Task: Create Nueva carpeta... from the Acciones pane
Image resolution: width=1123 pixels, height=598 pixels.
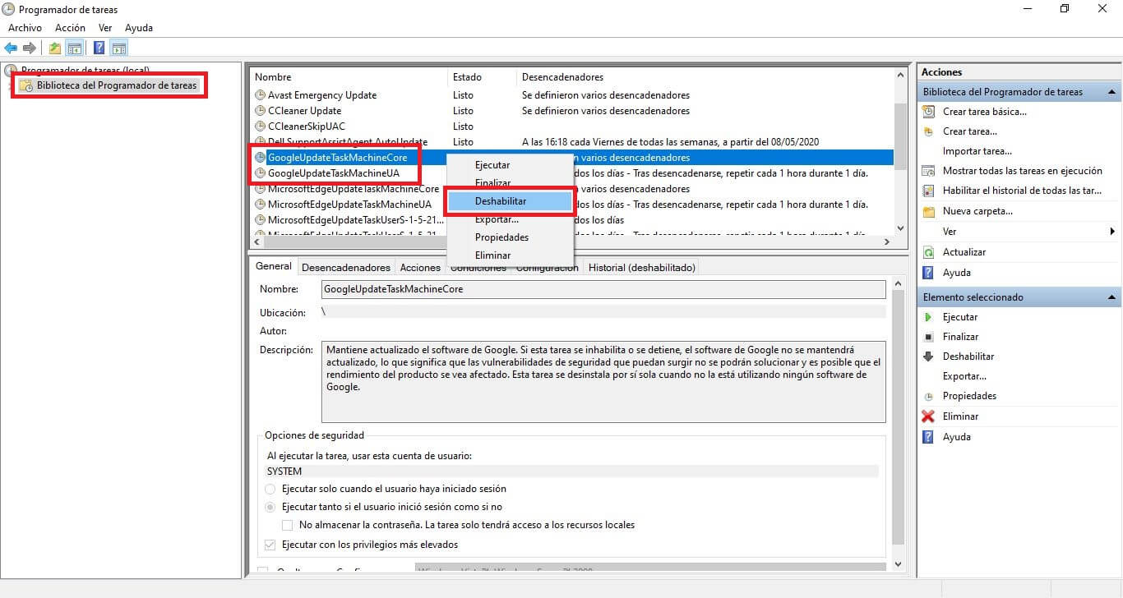Action: coord(977,211)
